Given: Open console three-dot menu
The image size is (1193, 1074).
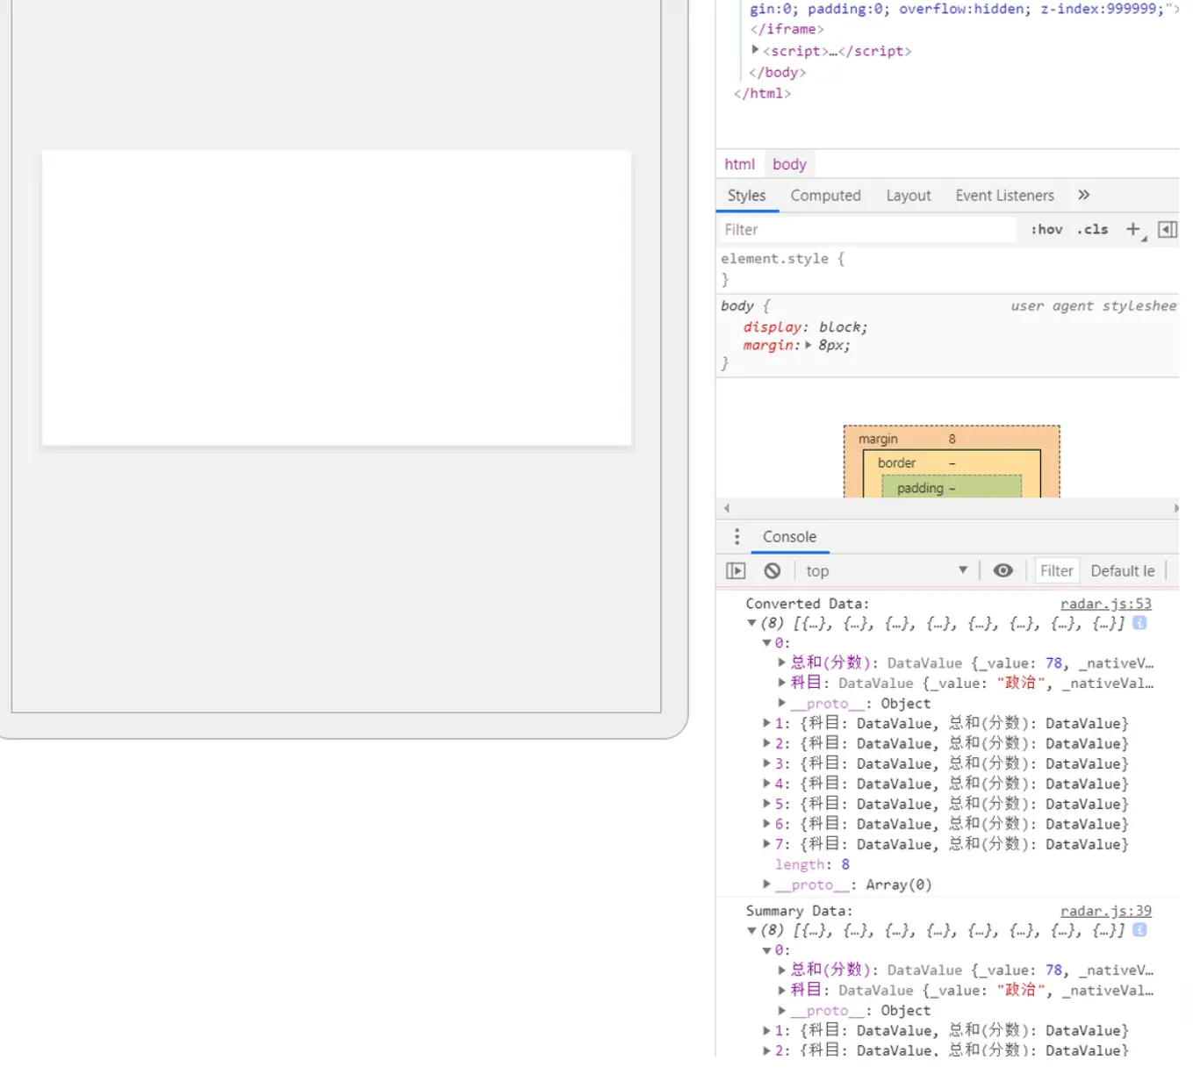Looking at the screenshot, I should (737, 536).
